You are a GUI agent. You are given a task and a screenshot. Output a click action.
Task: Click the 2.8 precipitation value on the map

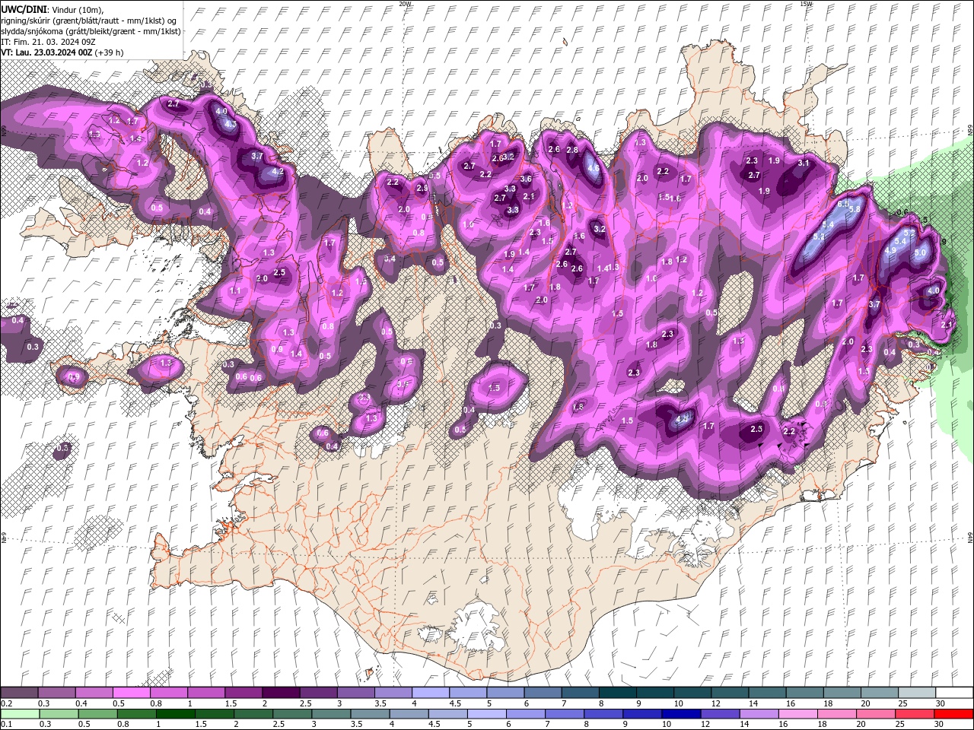pyautogui.click(x=572, y=150)
